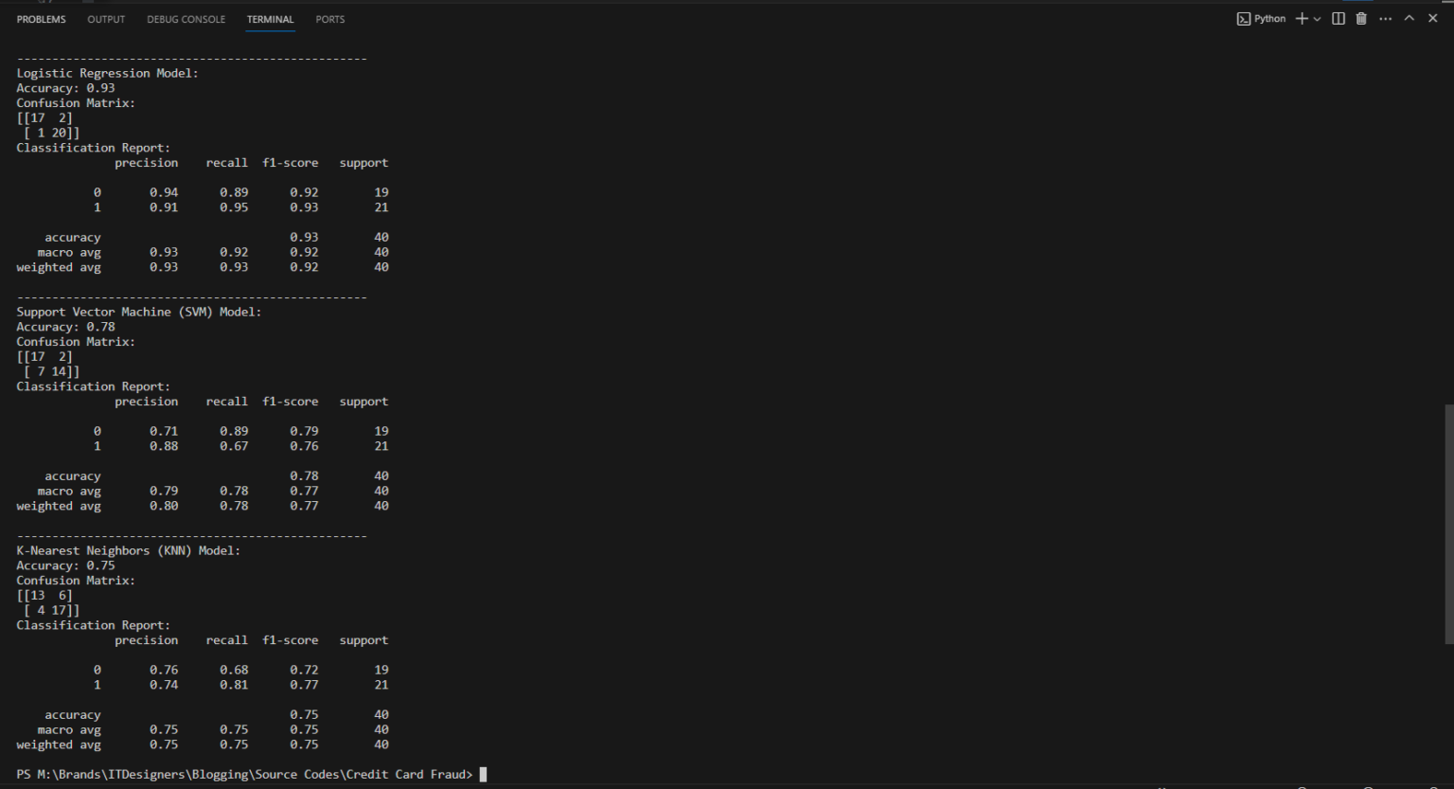1454x789 pixels.
Task: Kill the terminal with the trash icon
Action: pos(1361,18)
